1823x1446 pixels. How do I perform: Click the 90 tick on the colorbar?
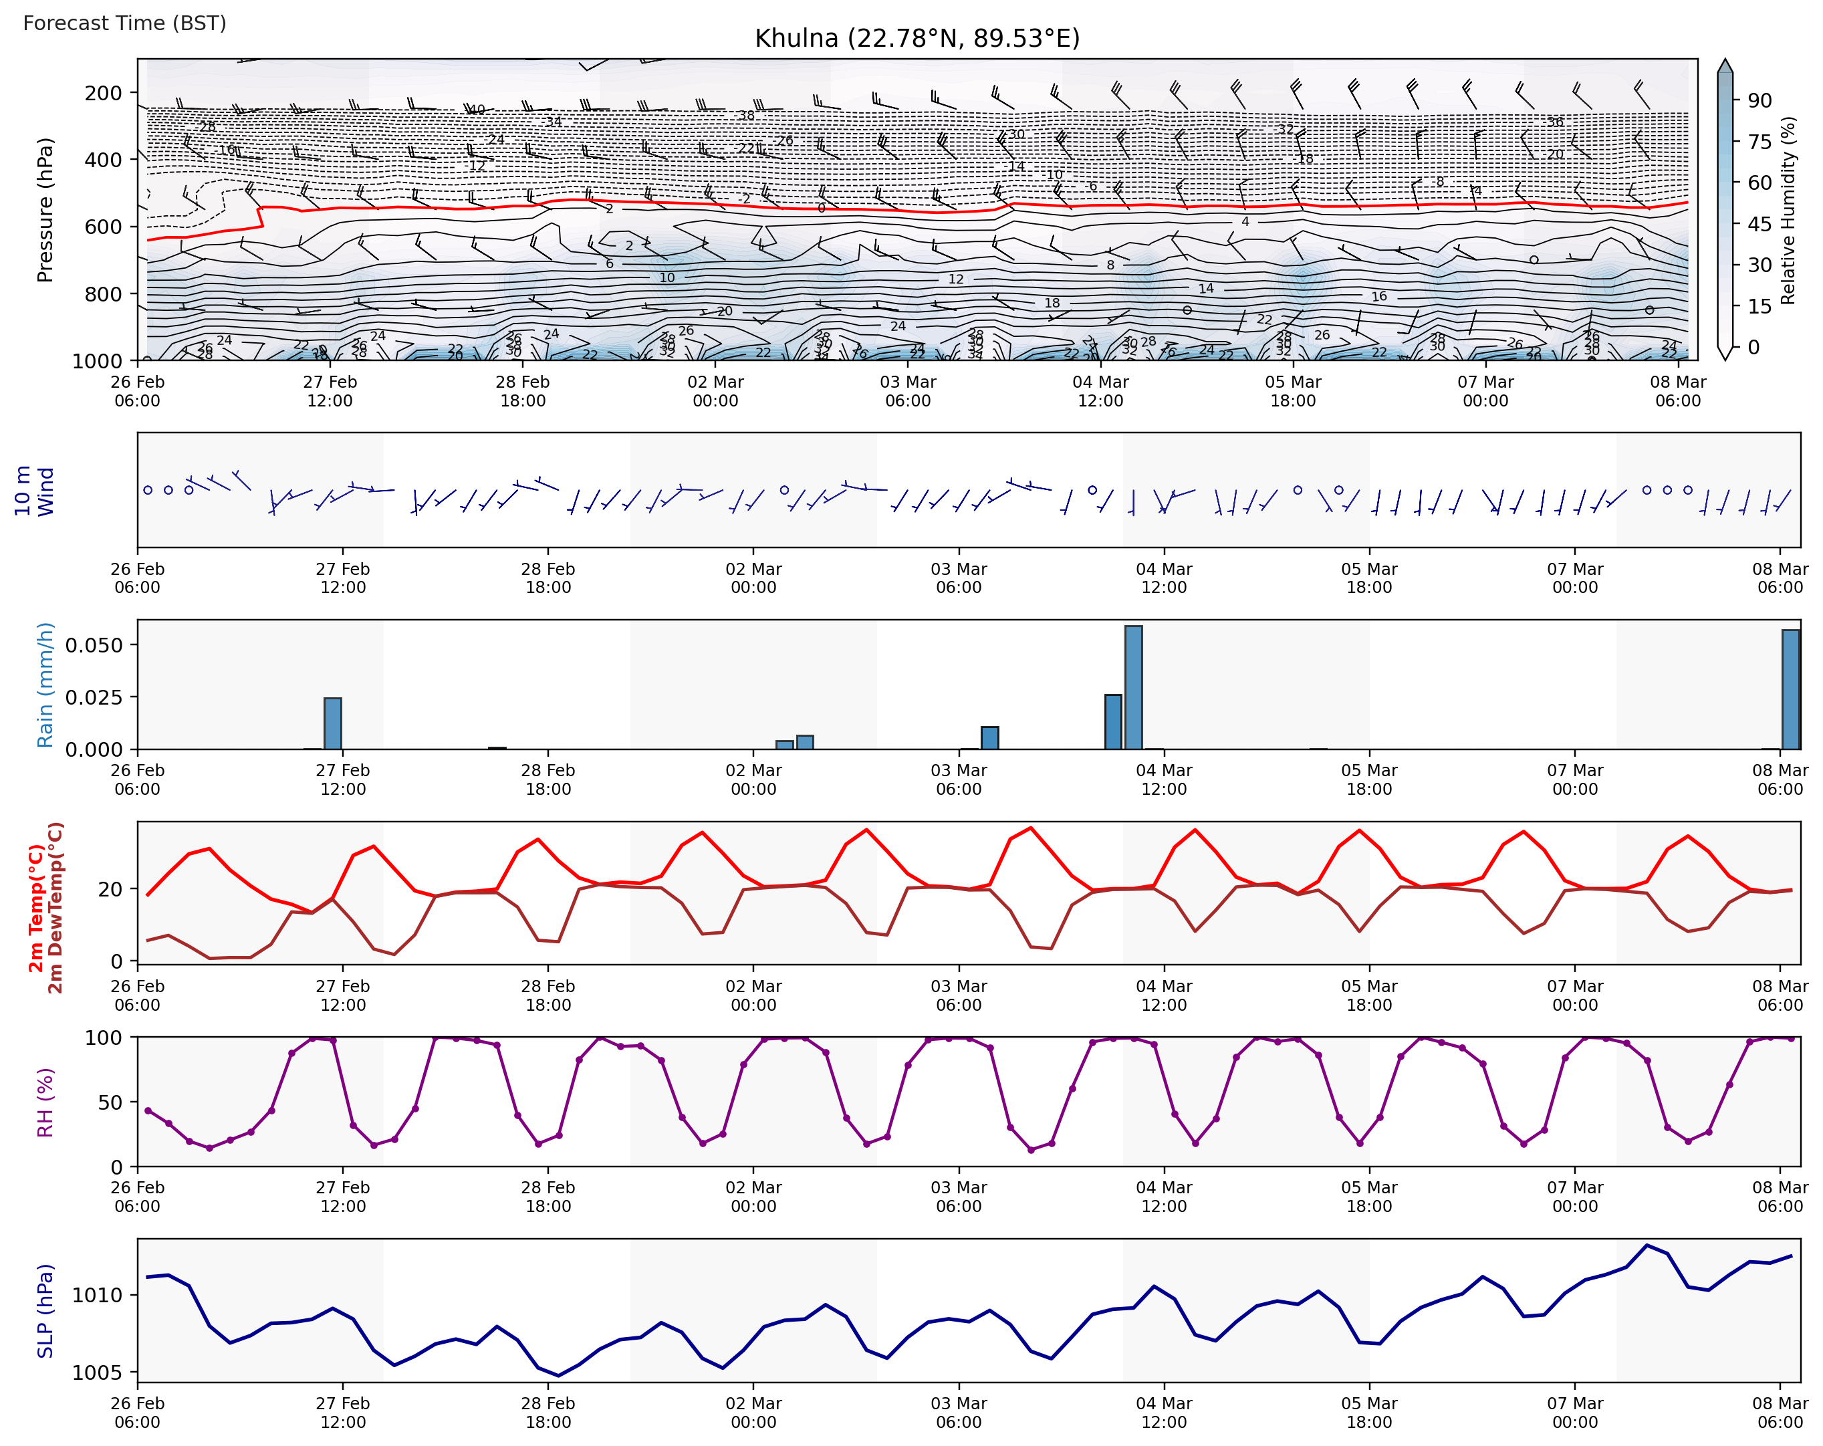(1759, 101)
